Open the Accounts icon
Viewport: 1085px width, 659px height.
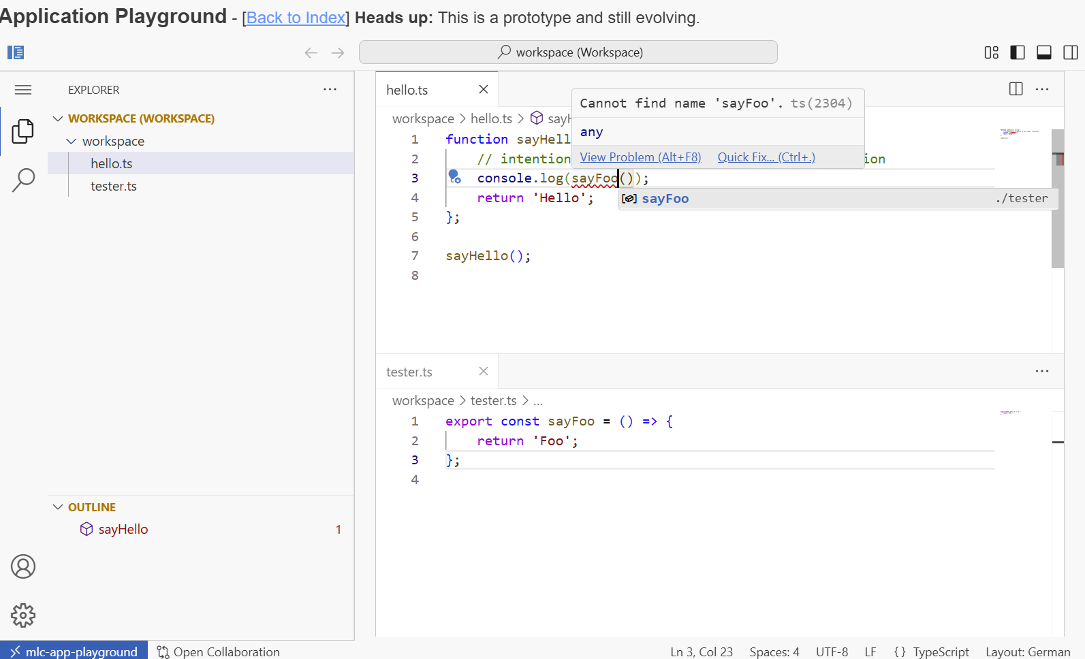point(23,566)
